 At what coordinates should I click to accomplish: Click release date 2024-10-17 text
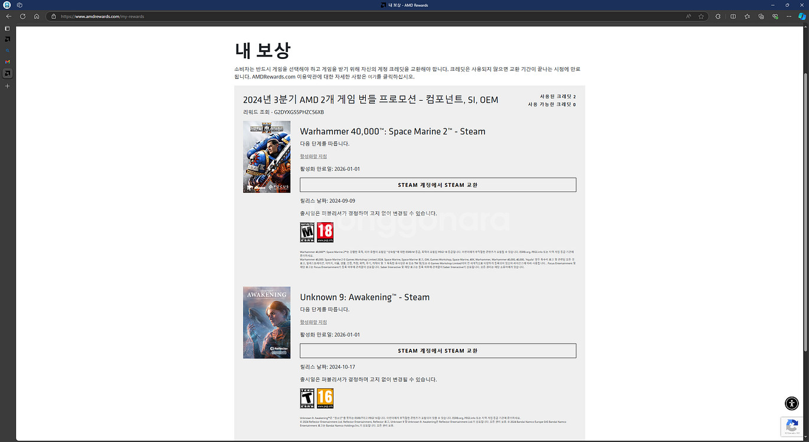342,367
